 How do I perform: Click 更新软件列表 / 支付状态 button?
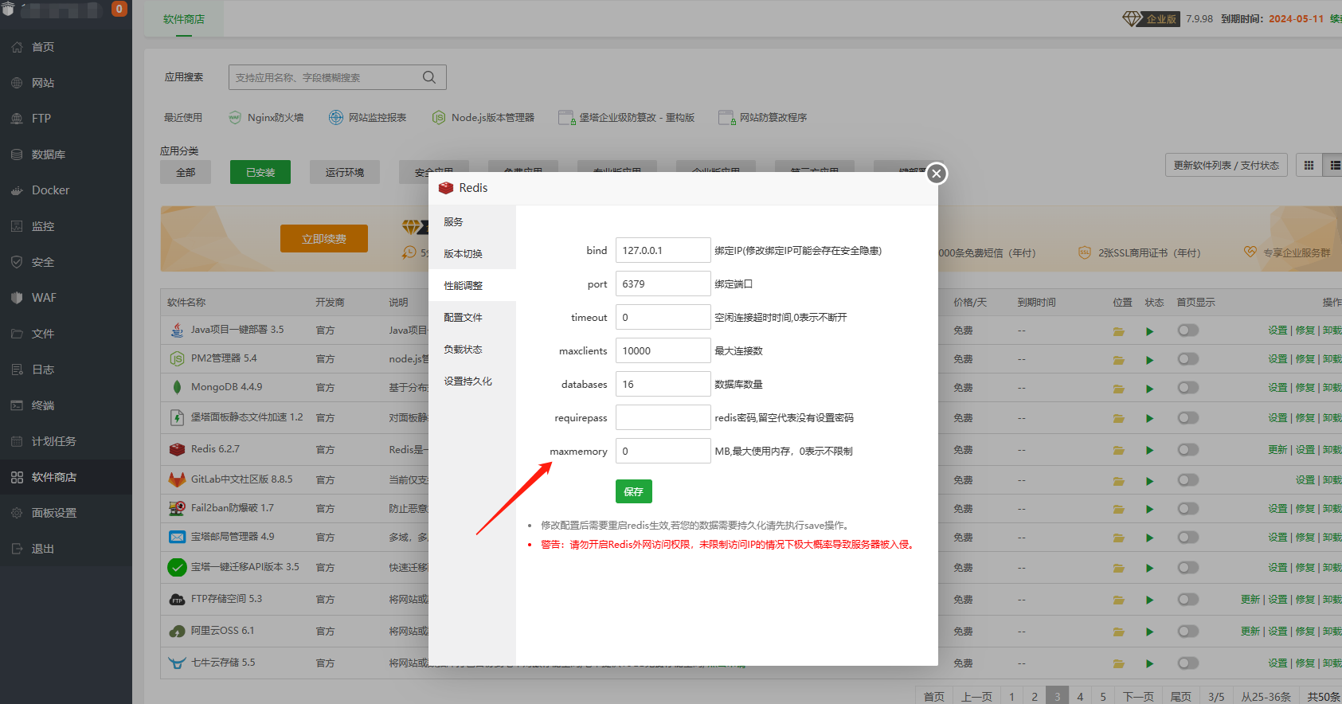pyautogui.click(x=1227, y=165)
